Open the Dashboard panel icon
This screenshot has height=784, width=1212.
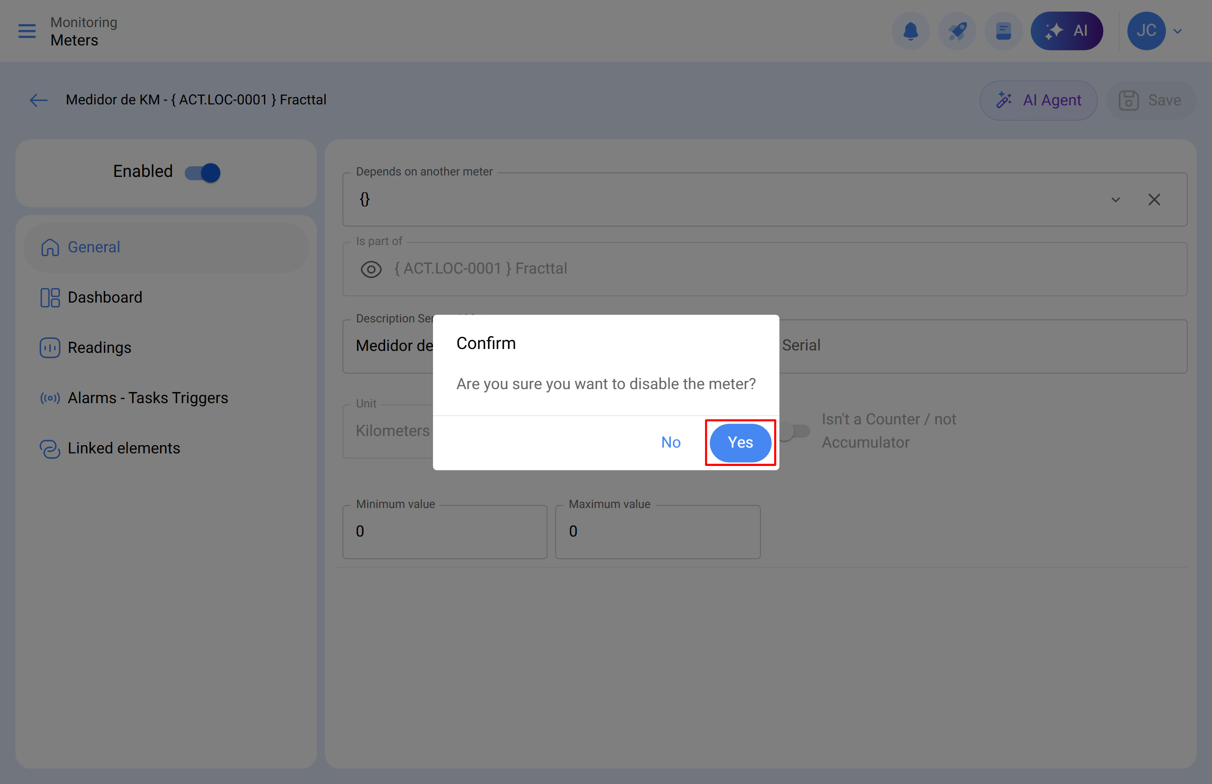[x=49, y=297]
